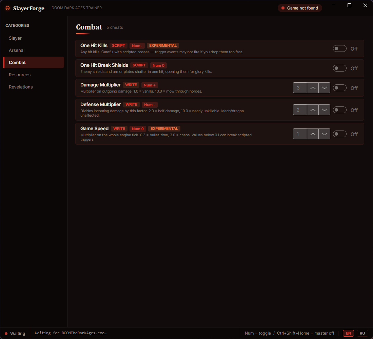
Task: Close the SlayerForge window
Action: coord(366,5)
